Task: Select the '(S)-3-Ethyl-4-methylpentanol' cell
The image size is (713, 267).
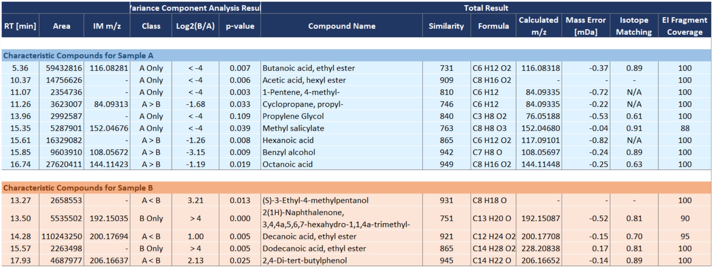Action: [x=342, y=200]
